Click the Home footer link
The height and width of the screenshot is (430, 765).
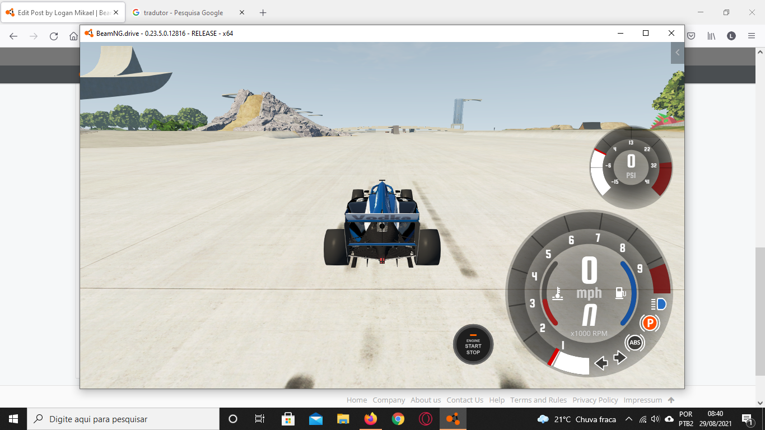pos(357,400)
